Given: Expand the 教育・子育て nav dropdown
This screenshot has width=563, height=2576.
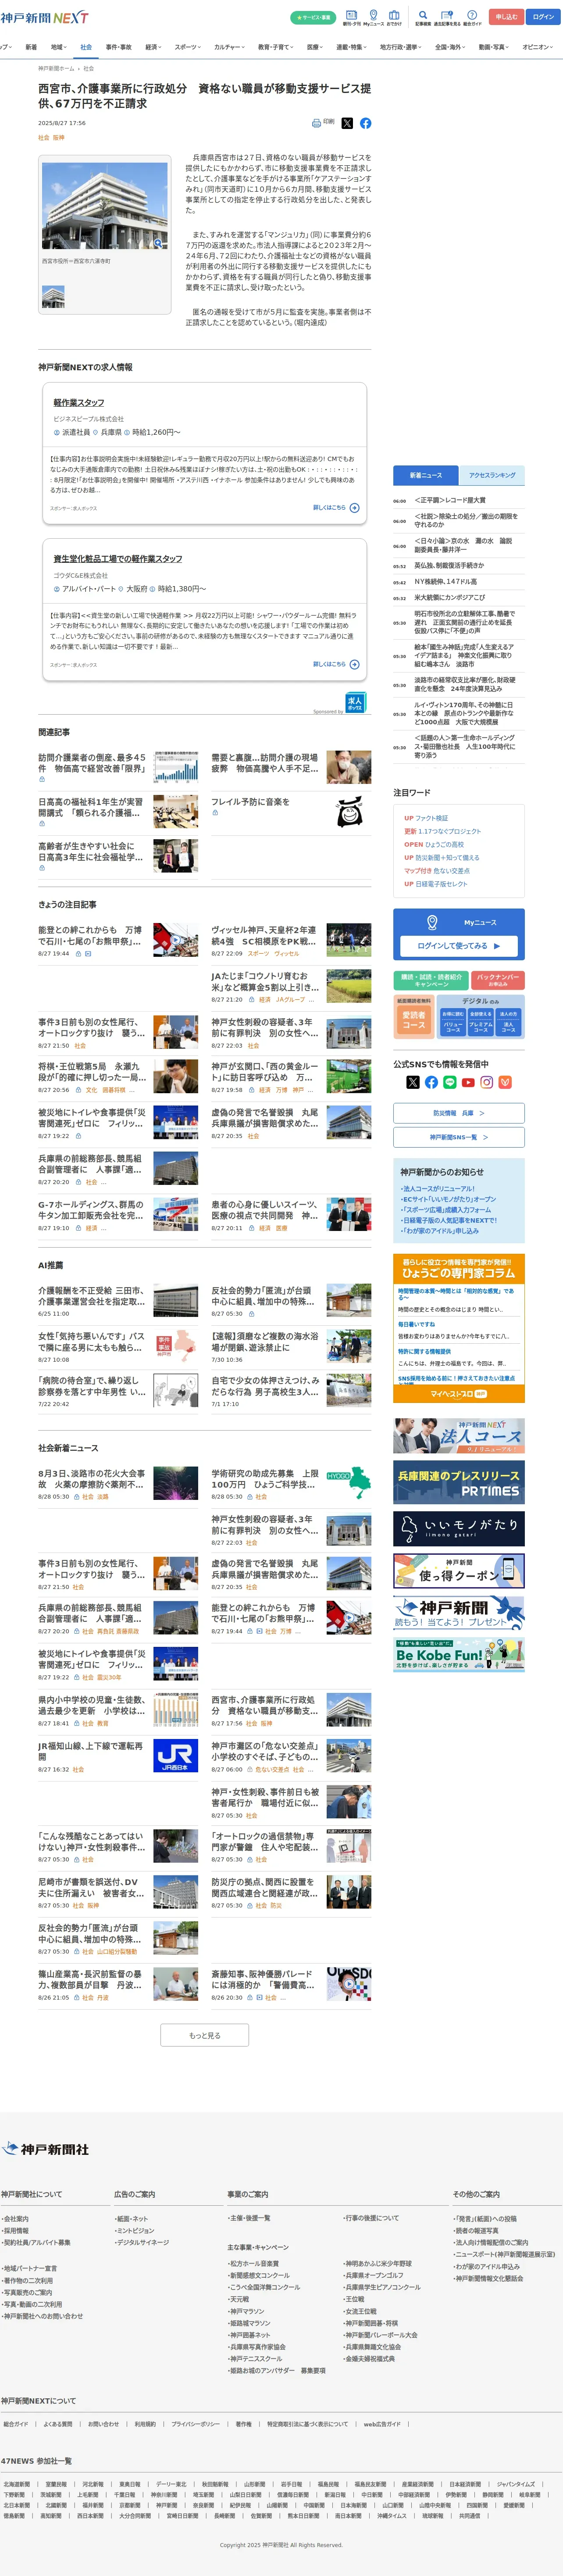Looking at the screenshot, I should pos(276,47).
